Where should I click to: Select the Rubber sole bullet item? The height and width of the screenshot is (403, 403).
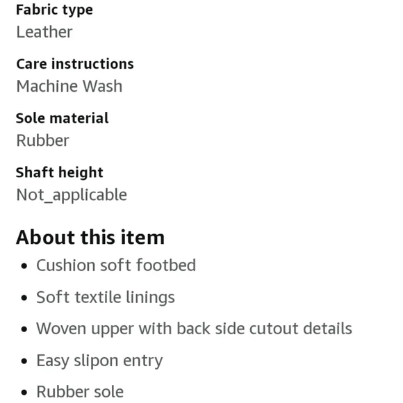[x=80, y=392]
